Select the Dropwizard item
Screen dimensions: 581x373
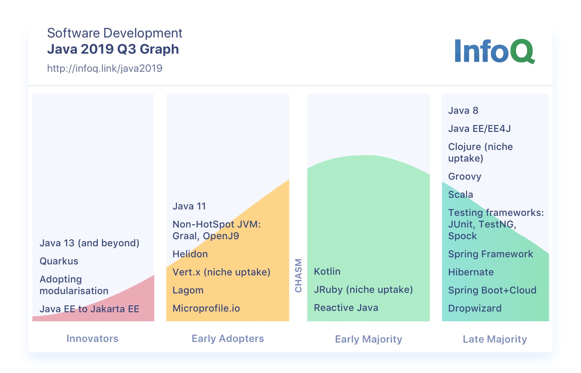475,308
